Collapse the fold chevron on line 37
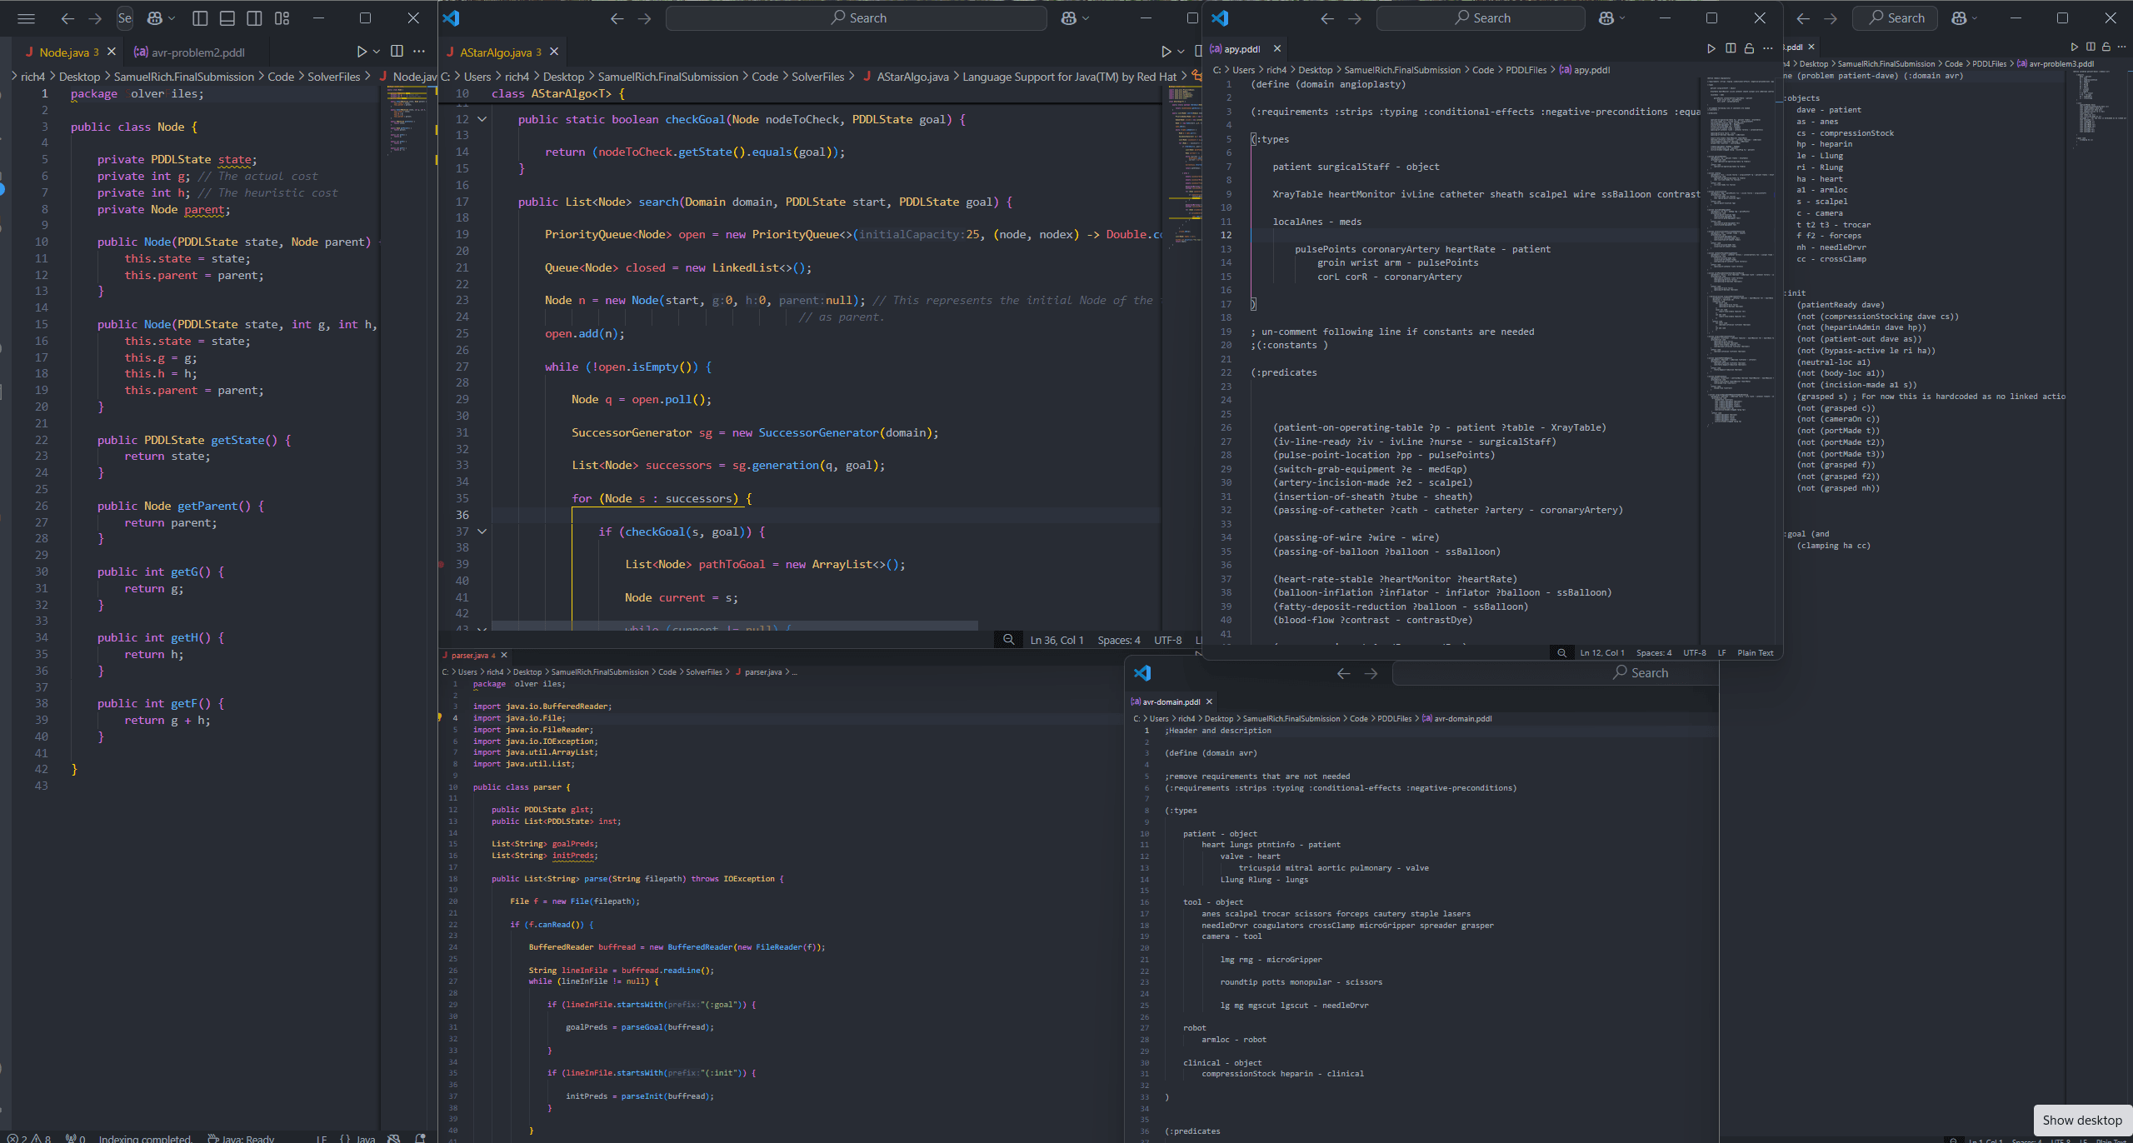 482,532
